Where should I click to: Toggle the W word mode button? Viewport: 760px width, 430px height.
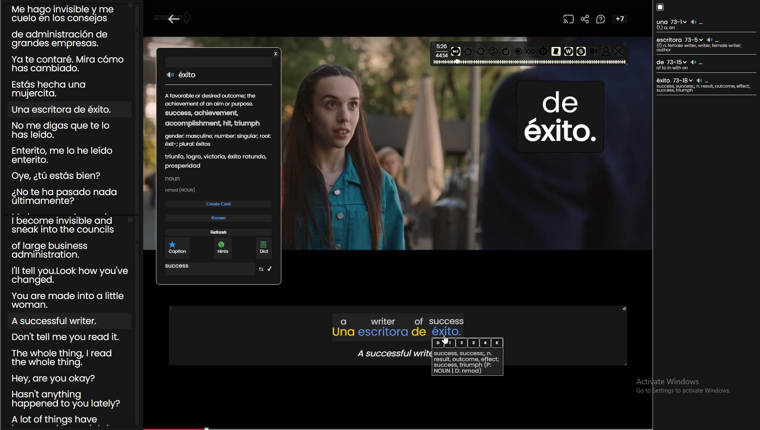pyautogui.click(x=568, y=51)
